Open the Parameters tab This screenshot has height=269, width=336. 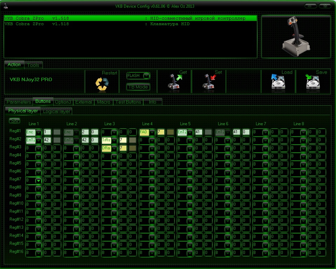coord(19,102)
